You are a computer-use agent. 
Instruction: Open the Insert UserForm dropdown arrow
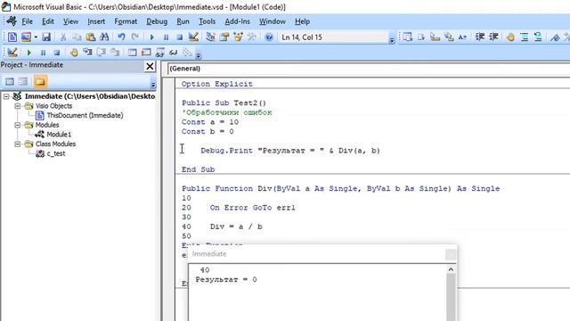click(x=36, y=37)
